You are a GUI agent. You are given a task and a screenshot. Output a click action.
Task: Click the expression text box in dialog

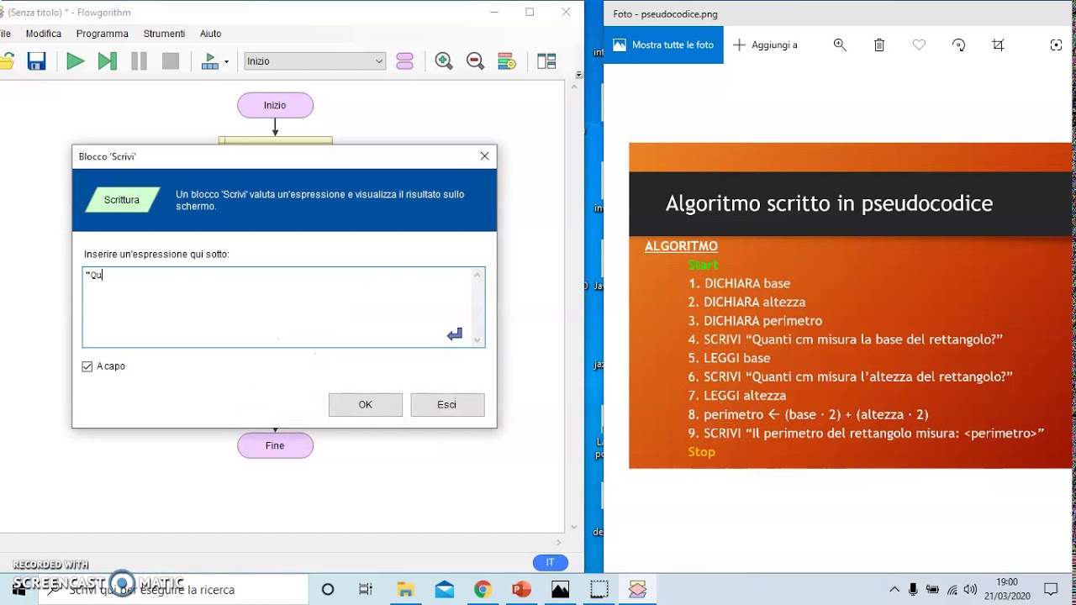point(283,307)
